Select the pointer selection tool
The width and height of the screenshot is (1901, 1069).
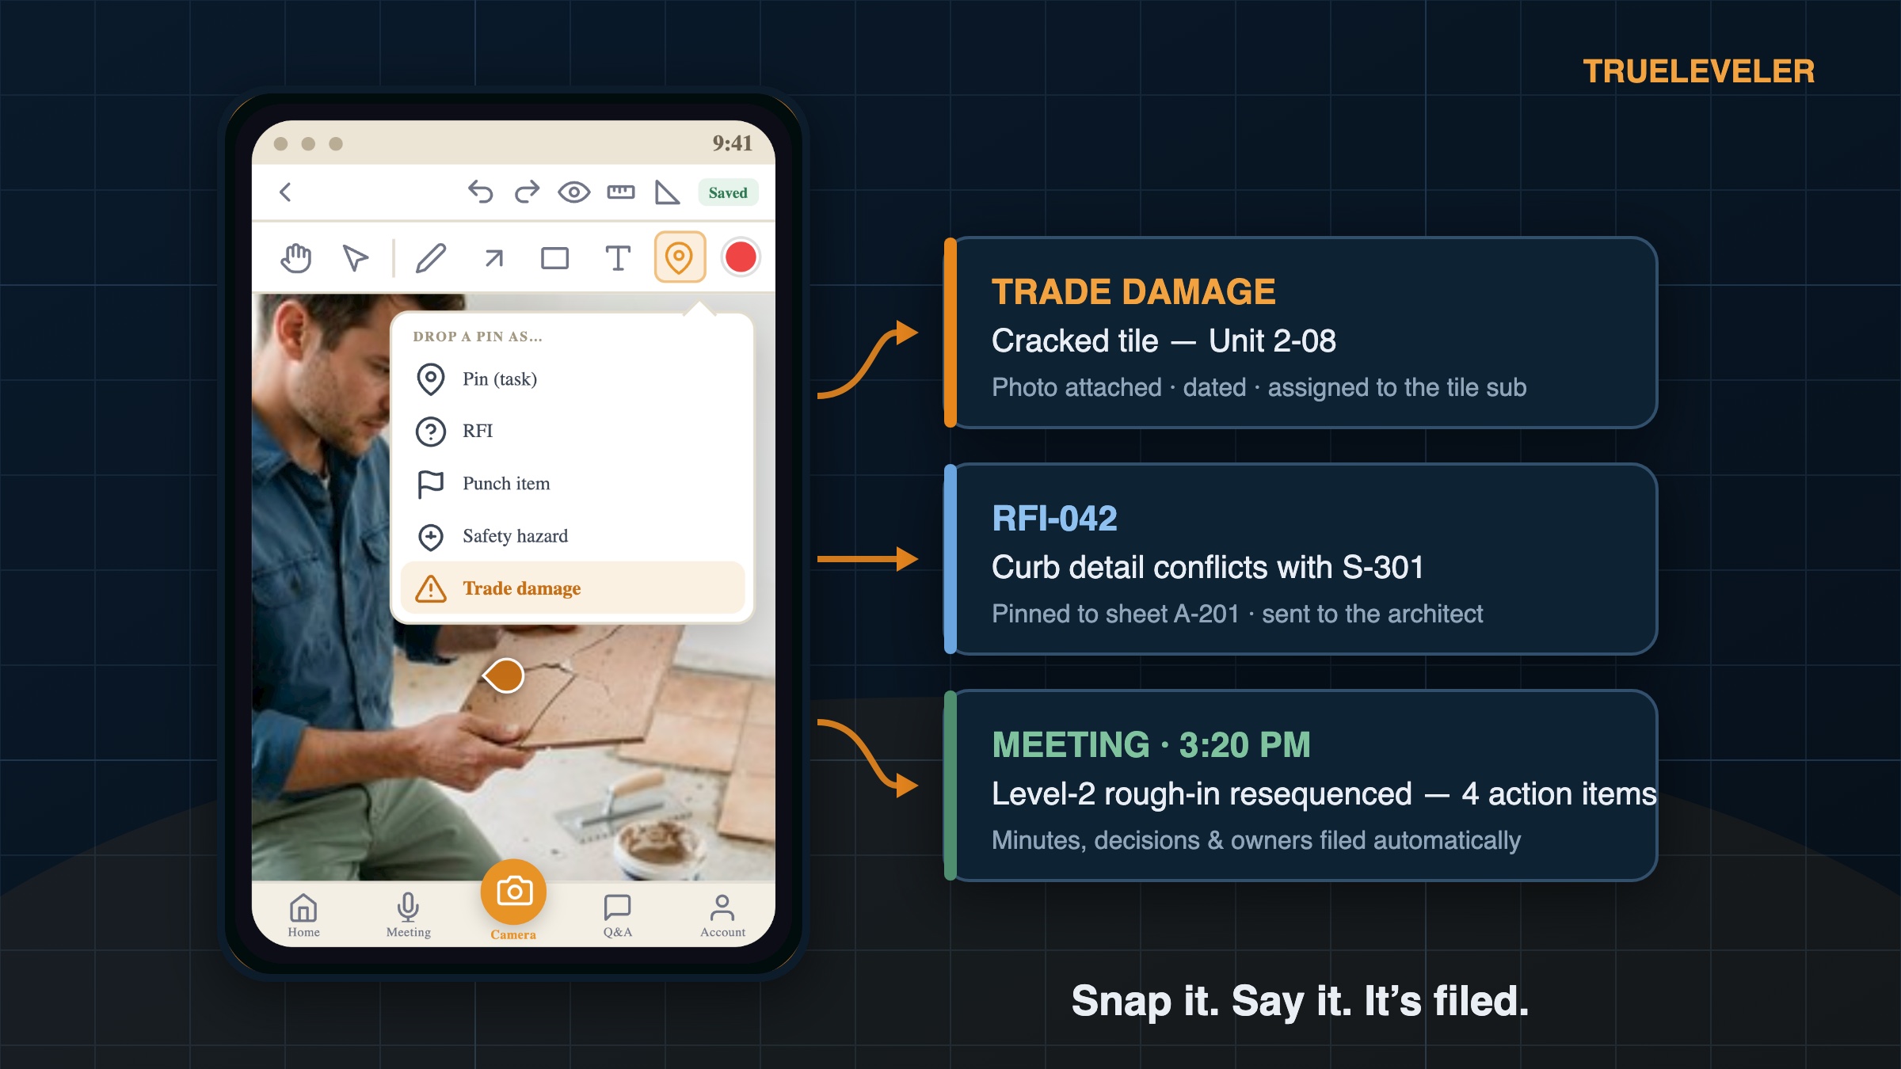(356, 258)
